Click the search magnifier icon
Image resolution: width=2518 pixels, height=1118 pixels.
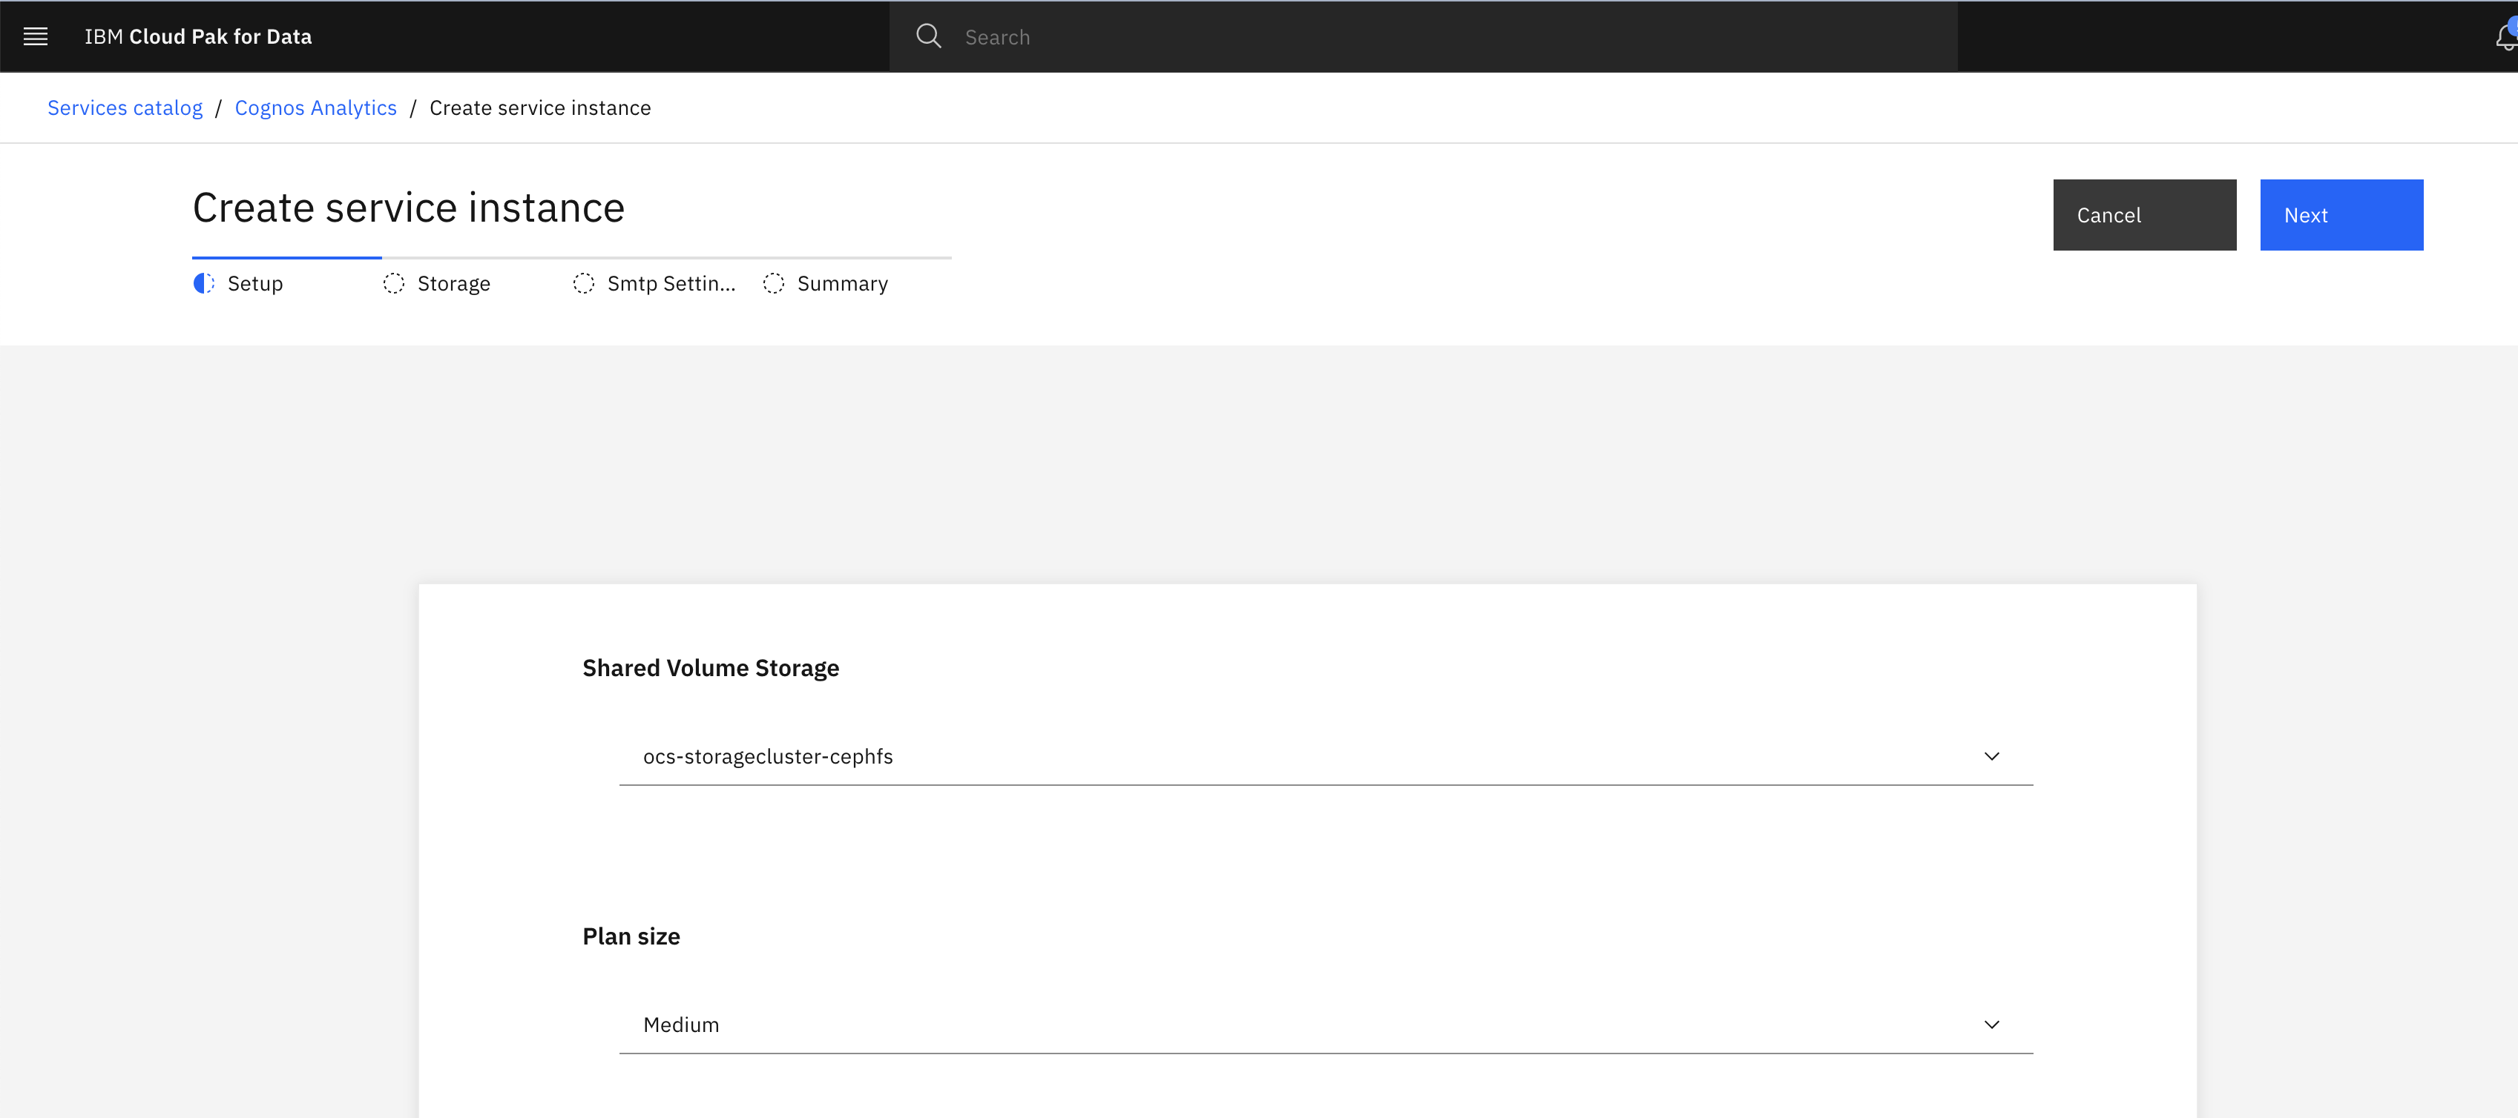[x=927, y=36]
